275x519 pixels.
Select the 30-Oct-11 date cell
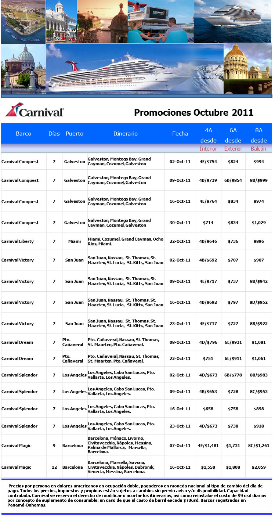coord(180,223)
